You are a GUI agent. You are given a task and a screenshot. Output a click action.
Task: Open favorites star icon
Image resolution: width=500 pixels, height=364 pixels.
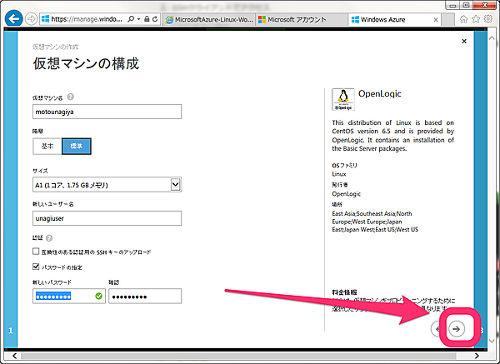click(x=476, y=19)
